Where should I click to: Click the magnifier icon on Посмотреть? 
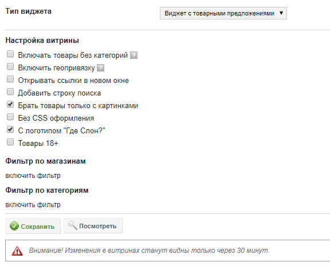[x=73, y=225]
